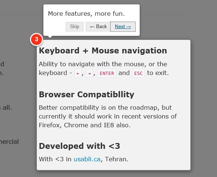
Task: Click the 'More features, more fun.' tooltip text
Action: click(86, 14)
